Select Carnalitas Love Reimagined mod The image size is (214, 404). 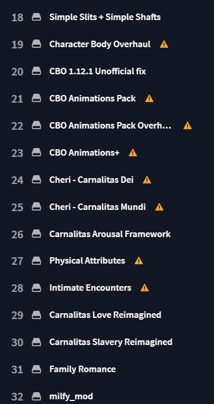click(105, 315)
